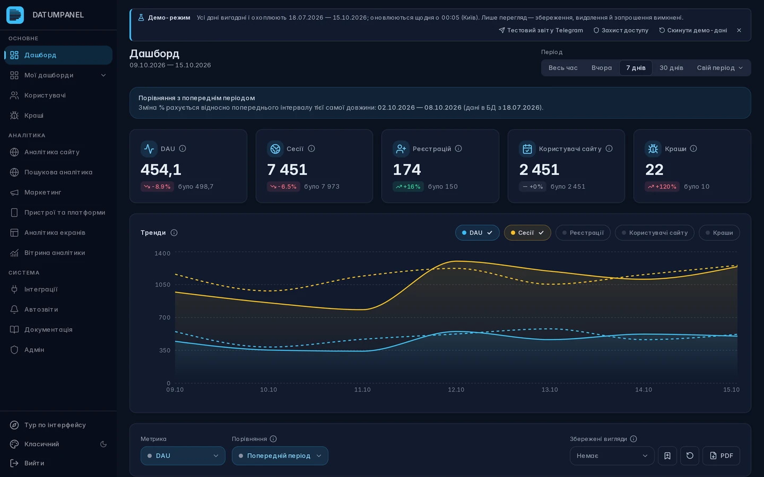Click Вийти to log out
Screen dimensions: 764x477
pos(58,463)
